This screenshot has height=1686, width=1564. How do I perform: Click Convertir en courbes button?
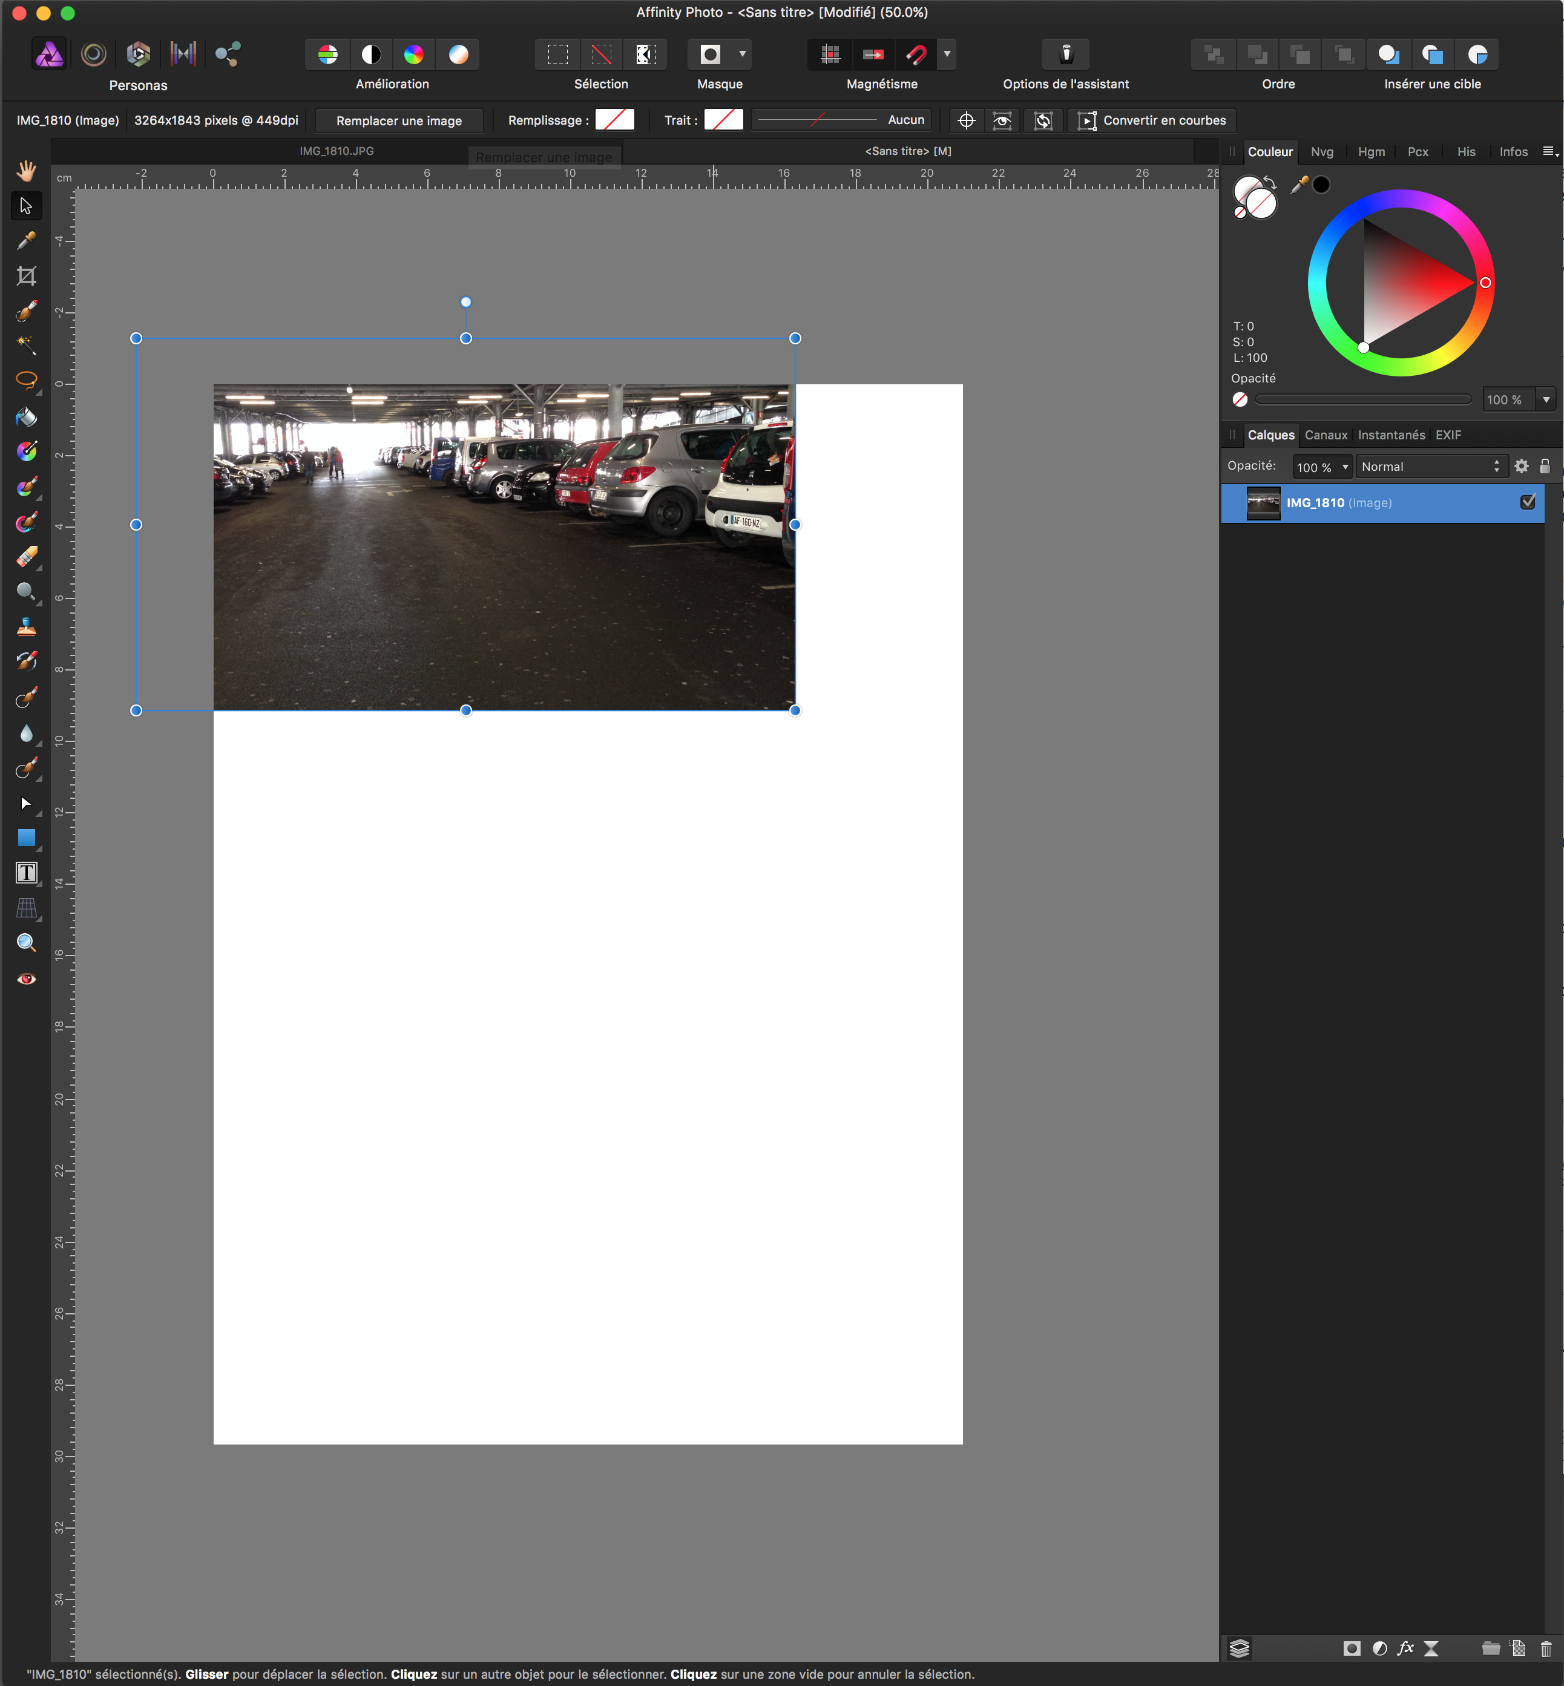tap(1152, 120)
